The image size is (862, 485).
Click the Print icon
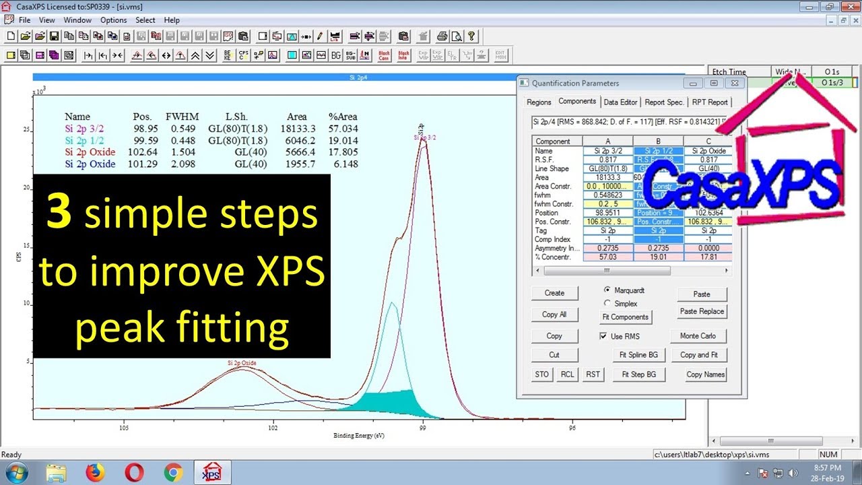[442, 36]
